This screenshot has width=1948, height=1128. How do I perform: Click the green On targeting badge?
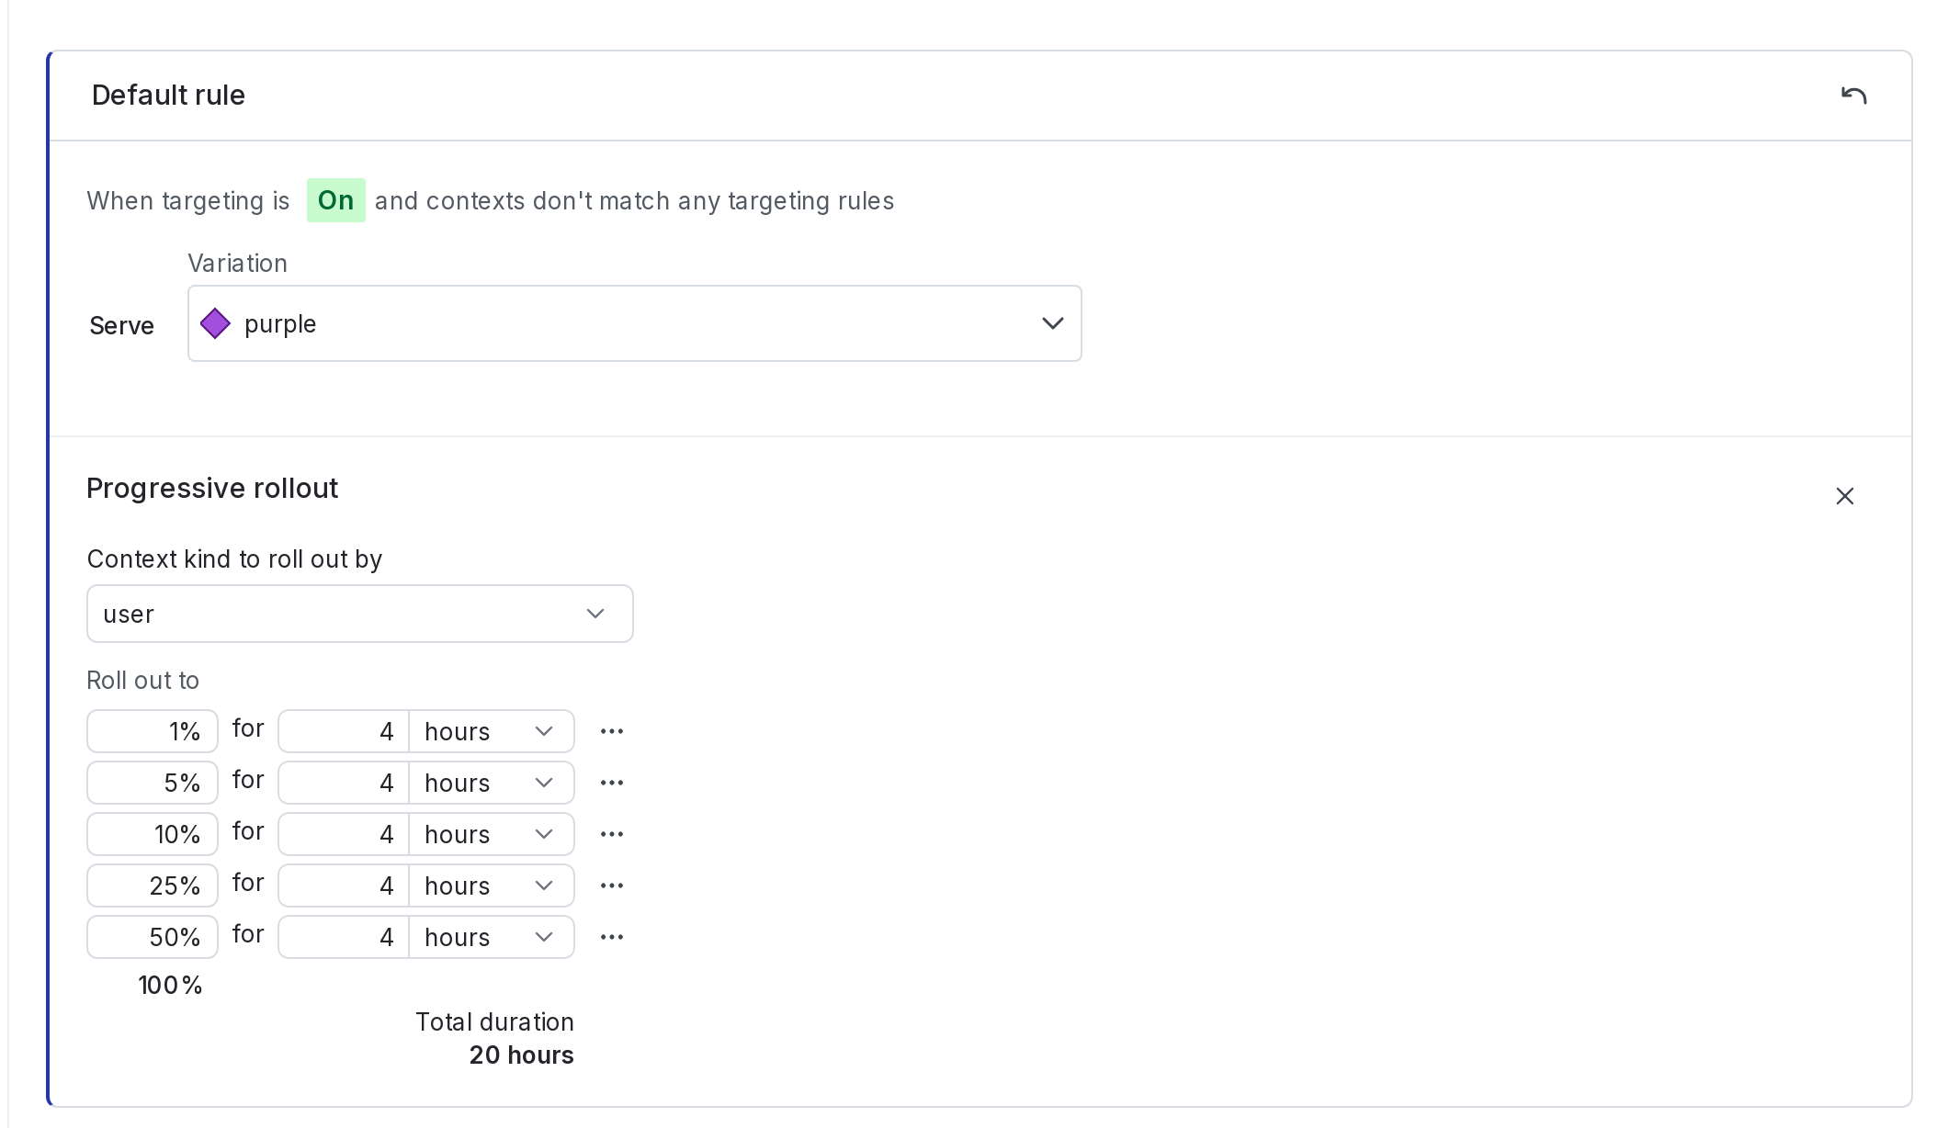click(x=336, y=200)
